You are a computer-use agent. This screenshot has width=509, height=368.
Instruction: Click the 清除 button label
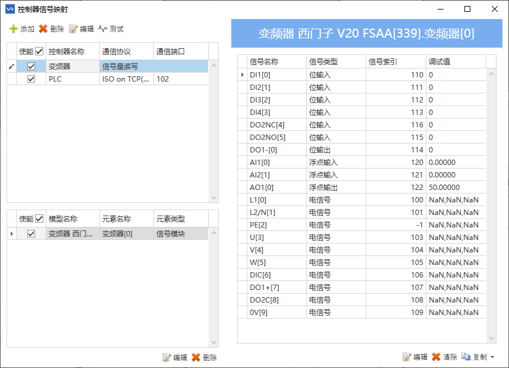(x=450, y=357)
